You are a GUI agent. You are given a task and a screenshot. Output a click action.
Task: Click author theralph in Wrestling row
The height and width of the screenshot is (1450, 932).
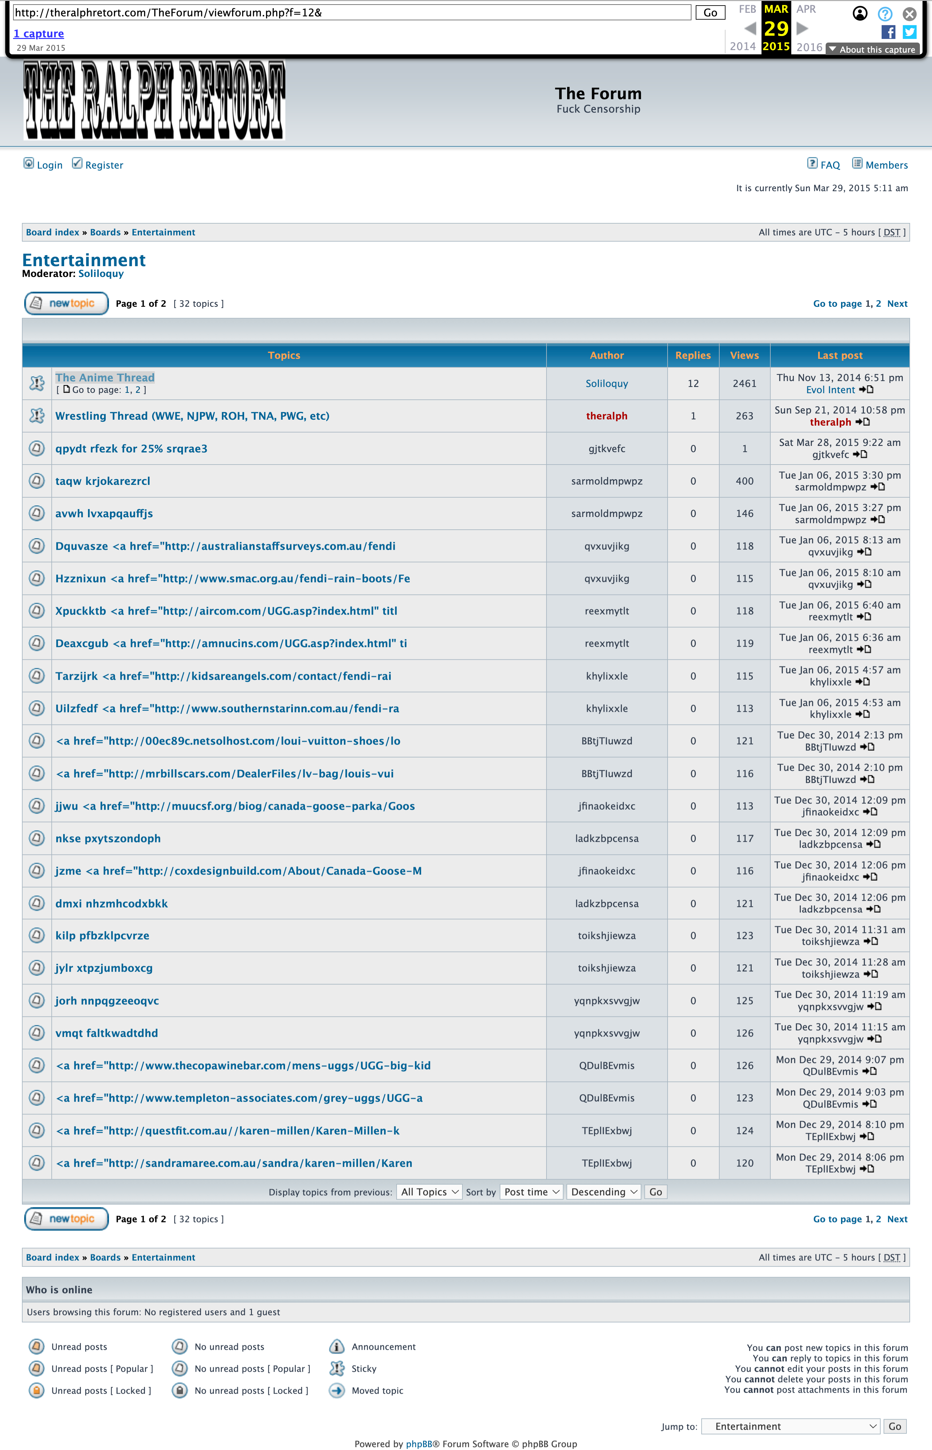tap(606, 416)
